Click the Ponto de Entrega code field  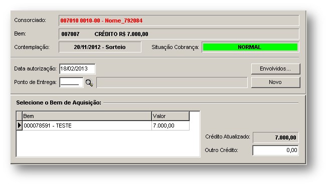[71, 82]
